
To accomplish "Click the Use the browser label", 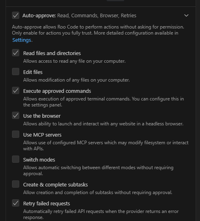I will (42, 116).
